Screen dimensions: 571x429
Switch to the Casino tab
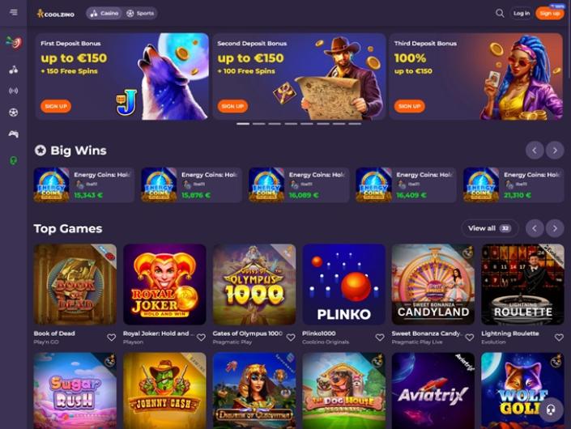tap(104, 14)
